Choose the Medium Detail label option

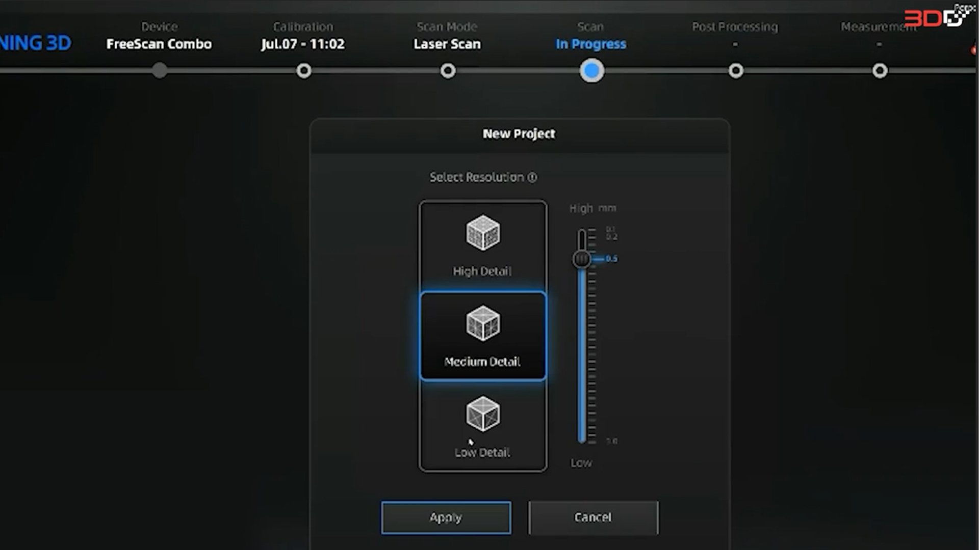[x=482, y=362]
